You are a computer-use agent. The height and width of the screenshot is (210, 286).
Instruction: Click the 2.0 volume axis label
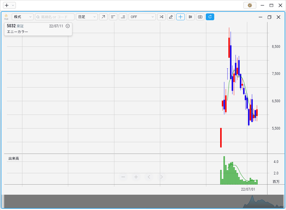(x=276, y=173)
